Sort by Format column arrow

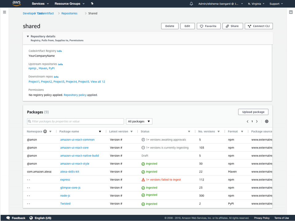coord(242,132)
